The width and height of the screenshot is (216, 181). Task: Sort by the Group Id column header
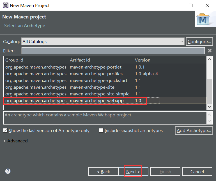(x=36, y=60)
